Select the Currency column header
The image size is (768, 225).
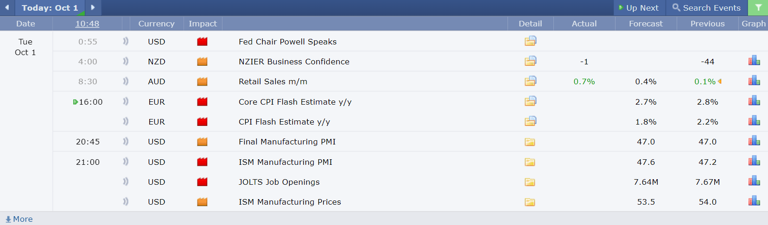[156, 24]
